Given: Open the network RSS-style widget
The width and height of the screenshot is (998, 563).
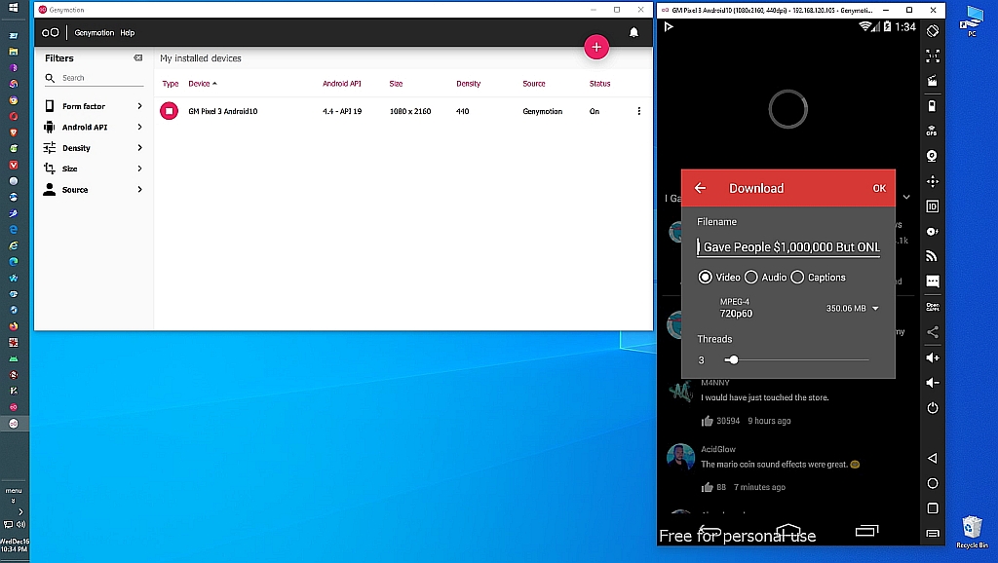Looking at the screenshot, I should click(x=933, y=256).
